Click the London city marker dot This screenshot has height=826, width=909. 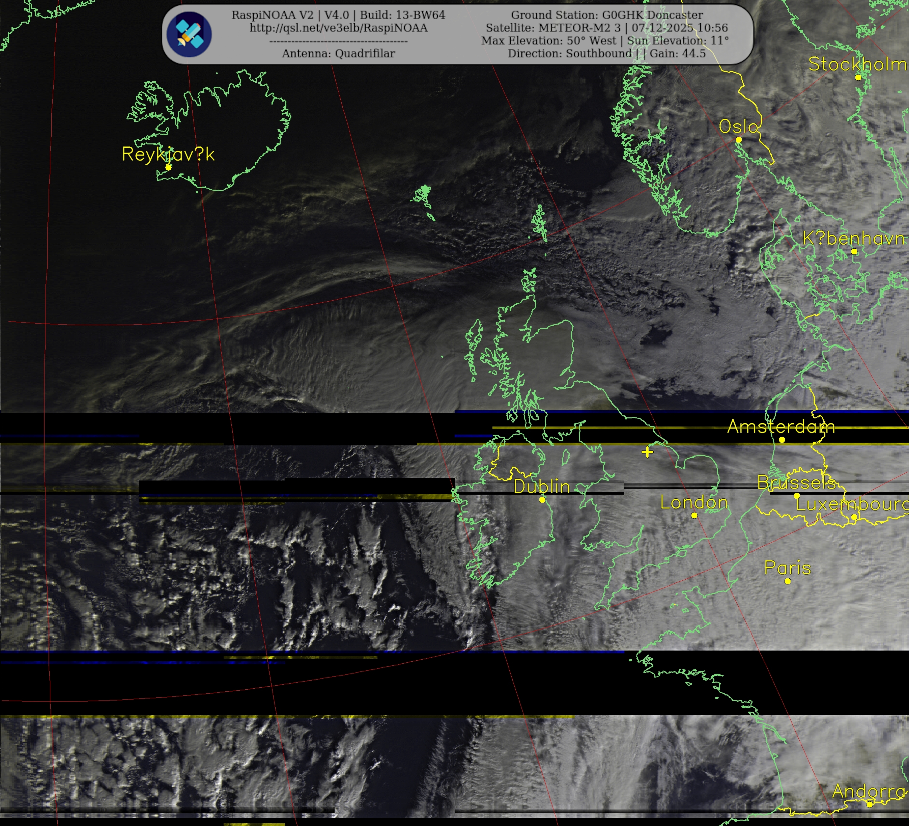click(x=694, y=515)
